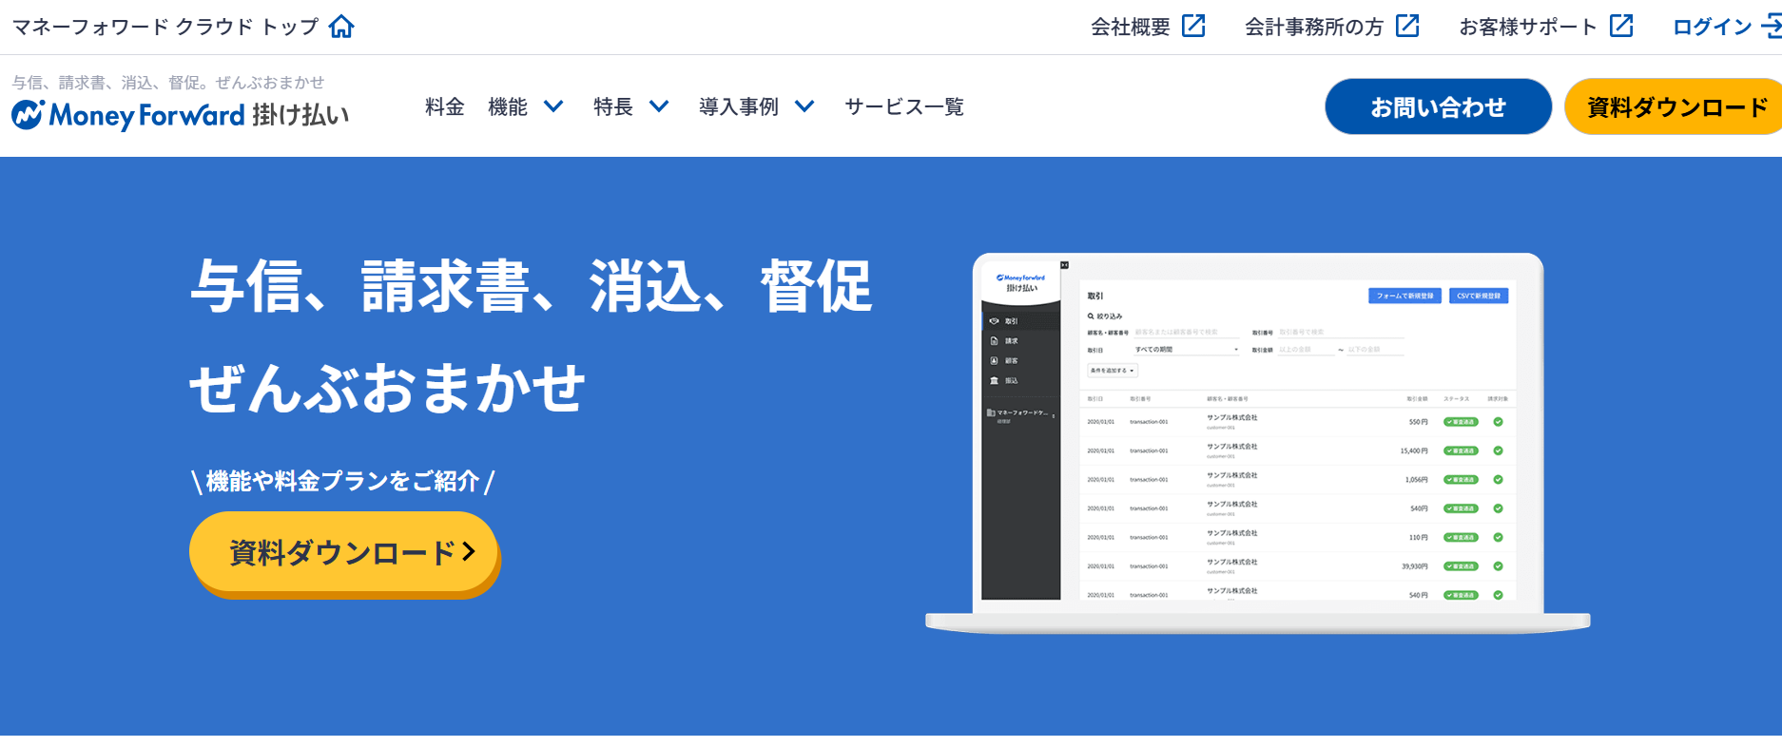
Task: Click the tagline 与信、請求書、消込、督促。ぜんぶおまかせ above the logo
Action: click(168, 83)
